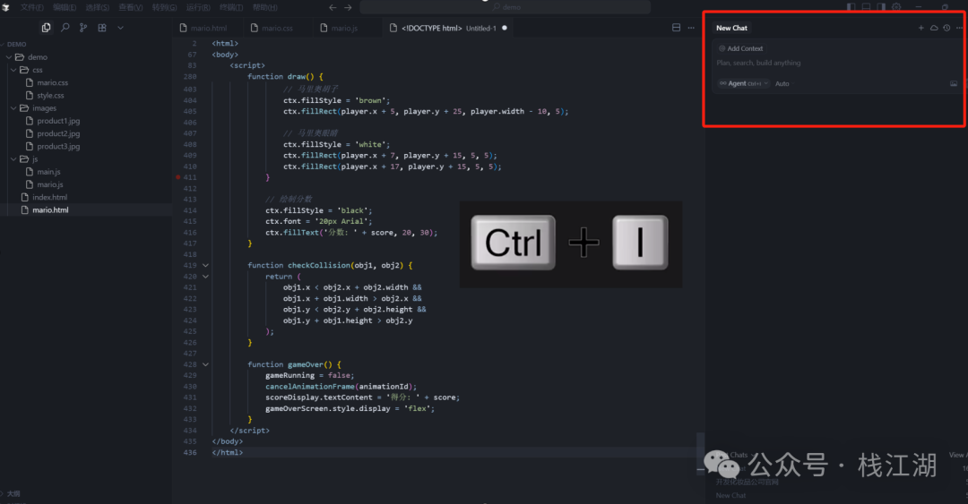Toggle AI chat pane visibility
The width and height of the screenshot is (968, 504).
881,7
